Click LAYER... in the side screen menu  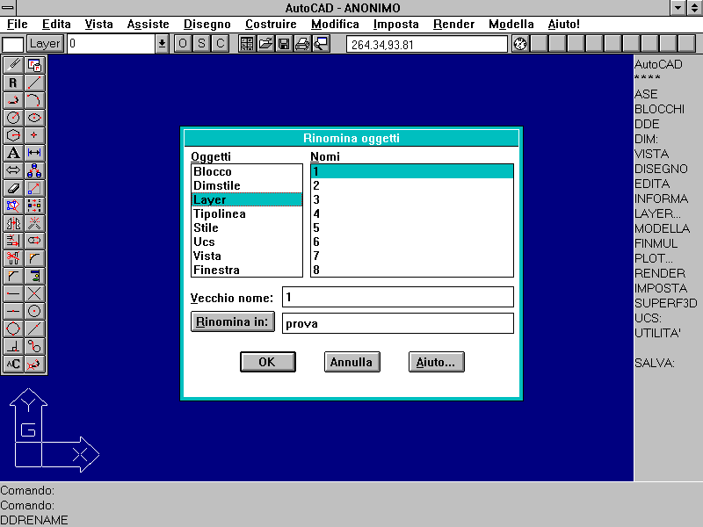pos(657,213)
